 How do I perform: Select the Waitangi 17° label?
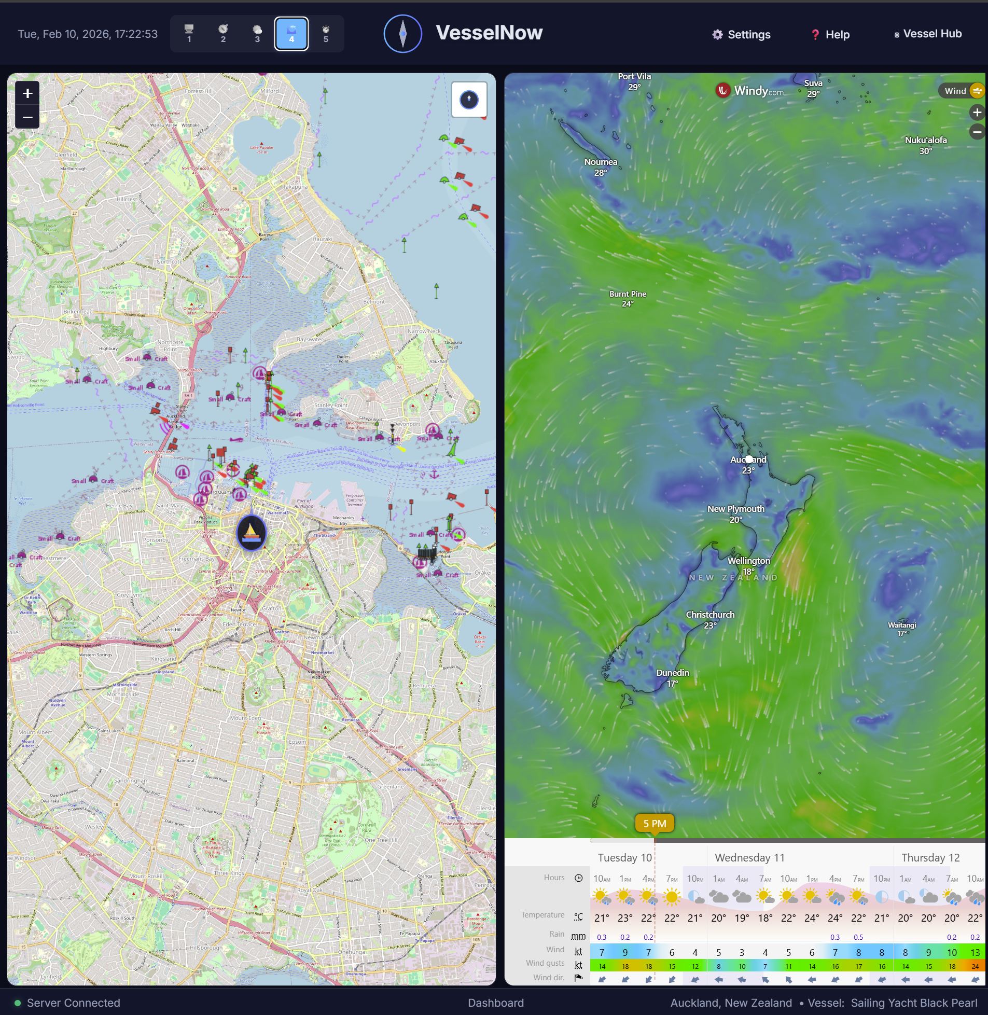coord(902,629)
